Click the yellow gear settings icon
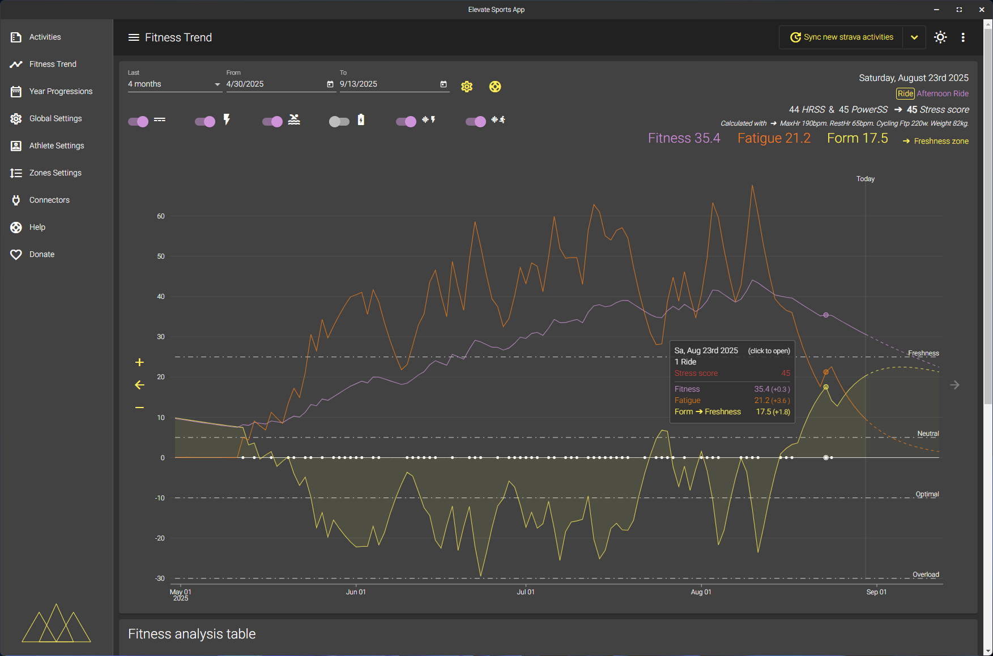The image size is (993, 656). (467, 87)
